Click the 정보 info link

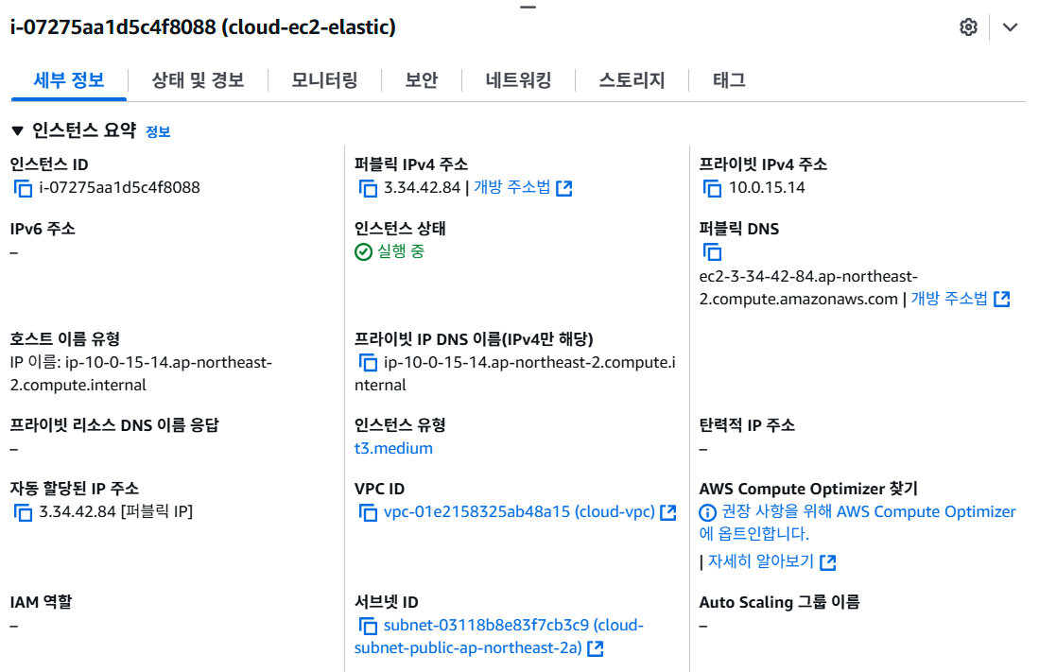[158, 131]
